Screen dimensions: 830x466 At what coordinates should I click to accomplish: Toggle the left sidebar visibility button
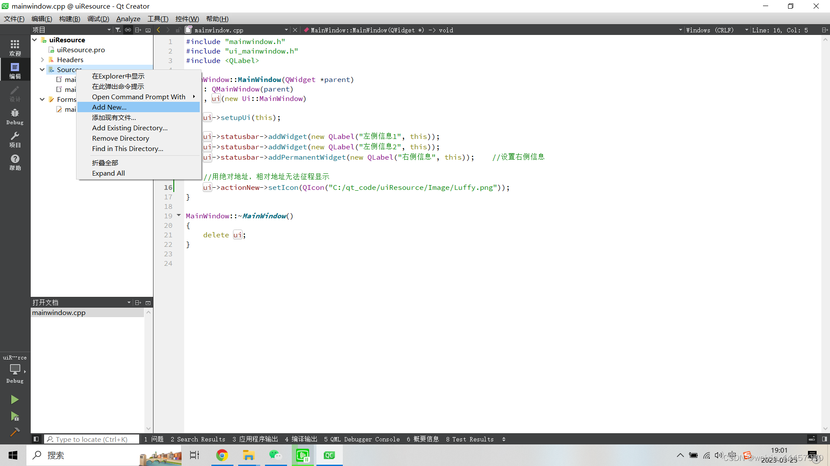coord(36,439)
